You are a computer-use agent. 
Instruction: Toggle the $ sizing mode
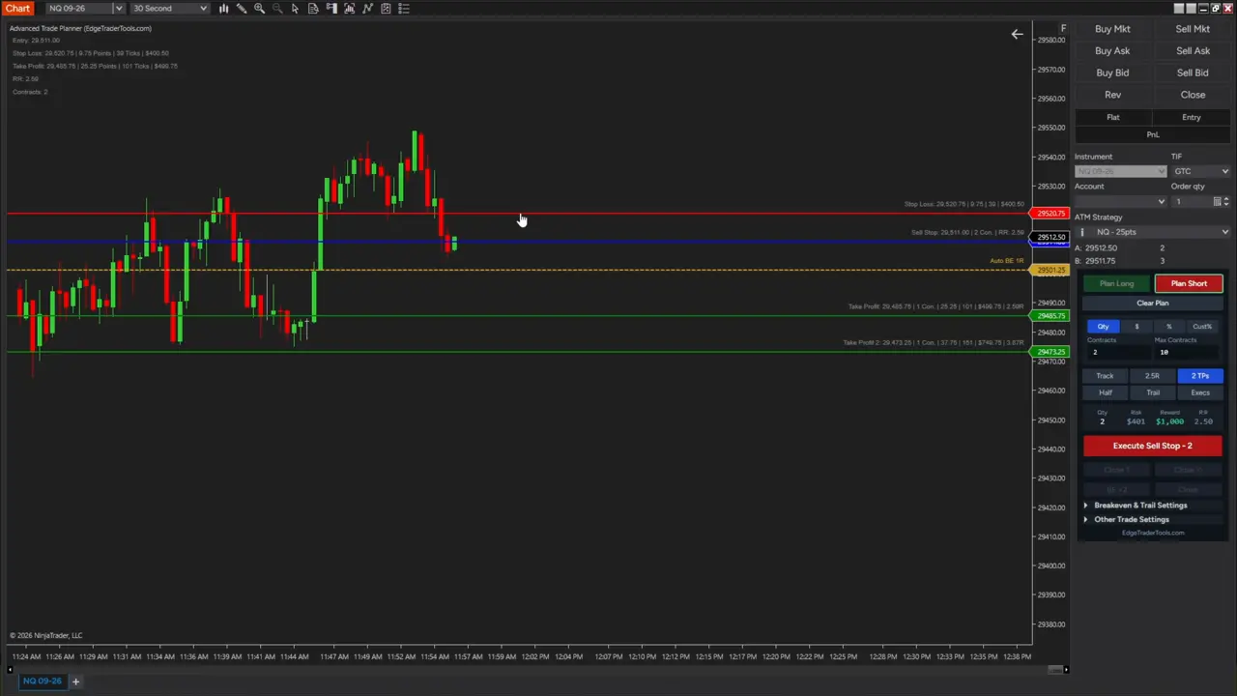tap(1136, 327)
